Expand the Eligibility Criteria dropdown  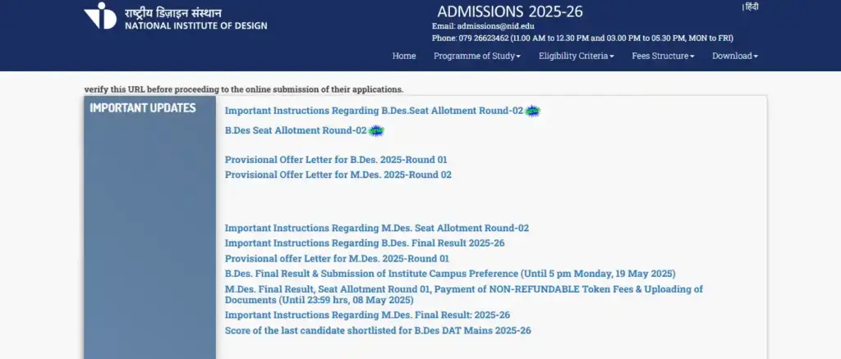pyautogui.click(x=576, y=56)
